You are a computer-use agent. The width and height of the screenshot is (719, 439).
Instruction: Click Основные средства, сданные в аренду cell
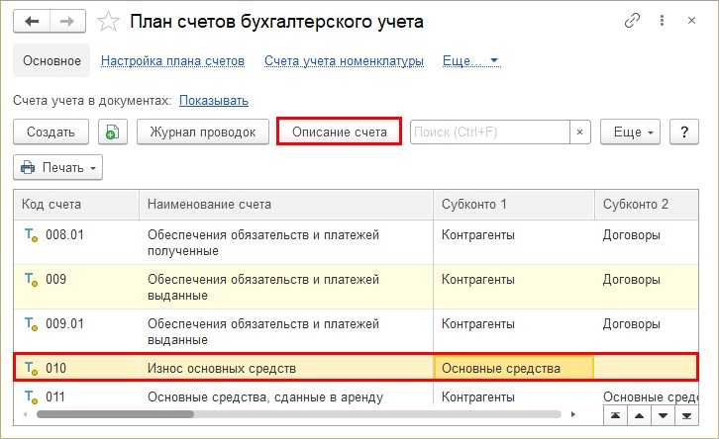[x=286, y=396]
